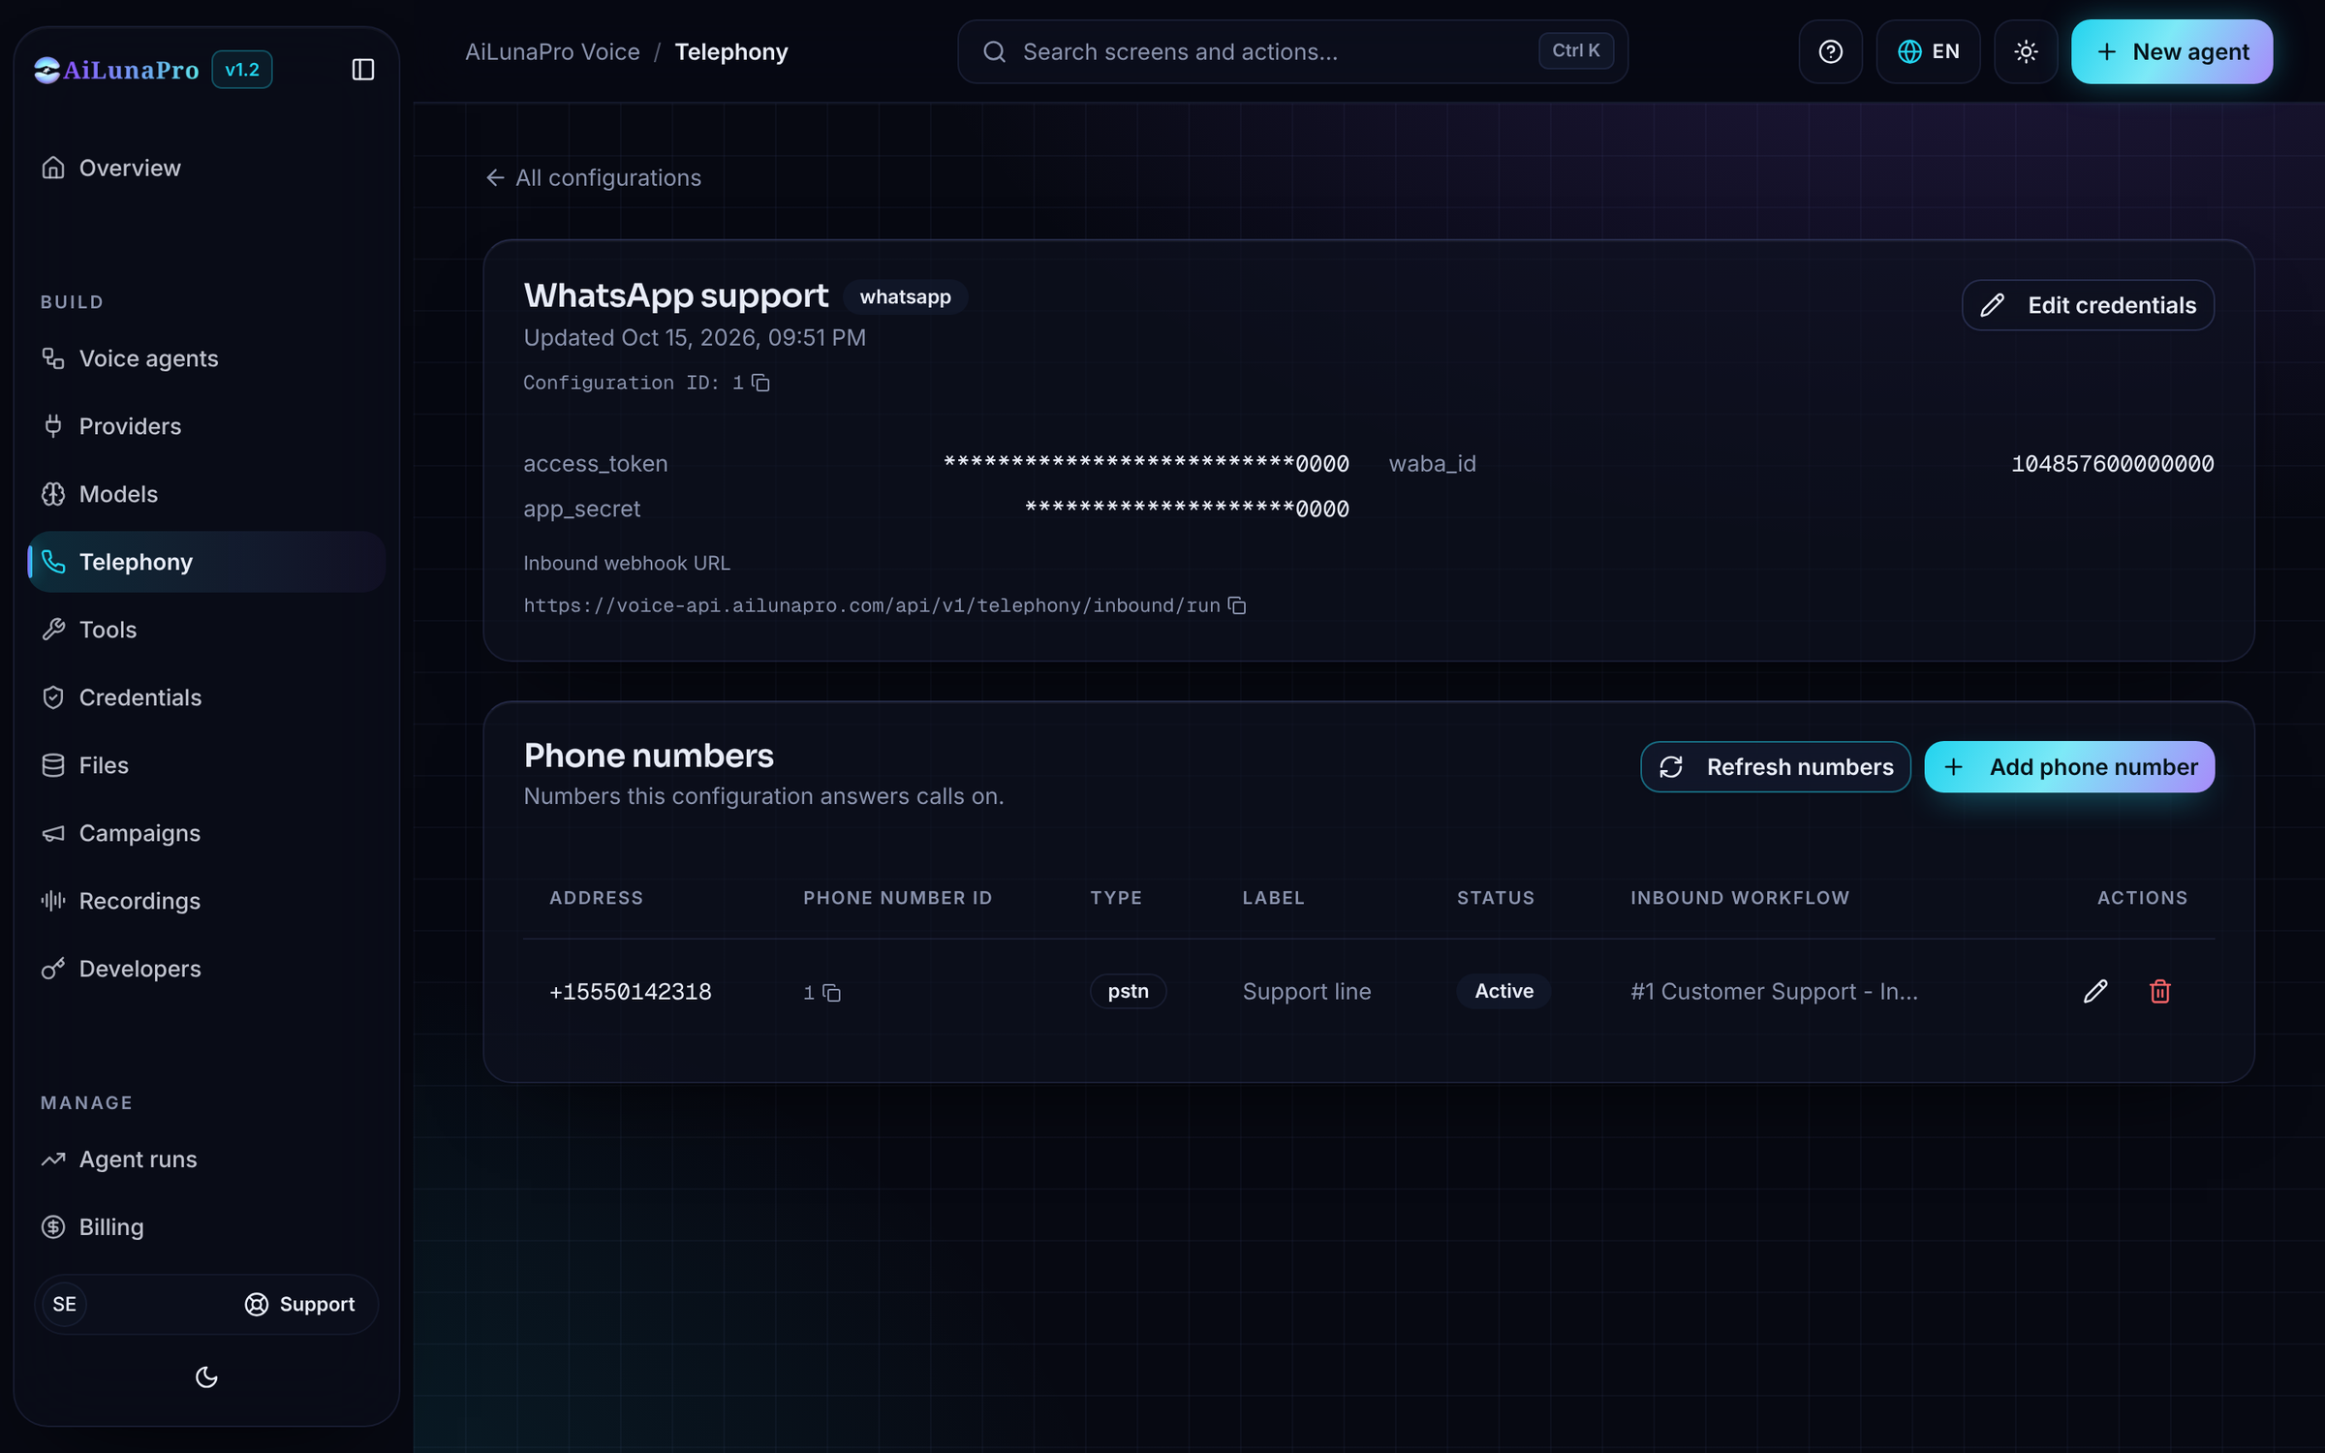Click the waba_id value 104857600000000
The image size is (2325, 1453).
pyautogui.click(x=2112, y=464)
